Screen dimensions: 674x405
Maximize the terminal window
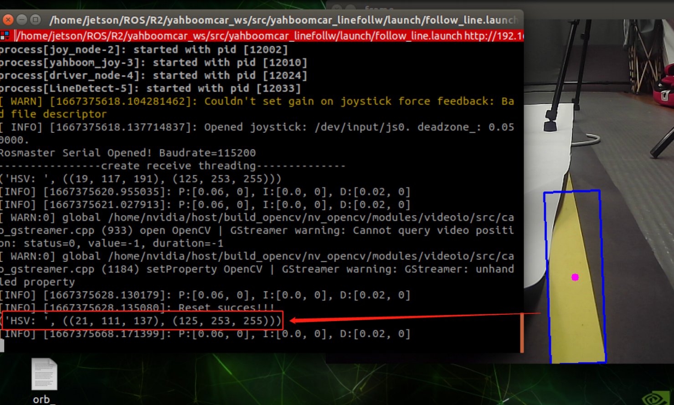click(x=35, y=20)
